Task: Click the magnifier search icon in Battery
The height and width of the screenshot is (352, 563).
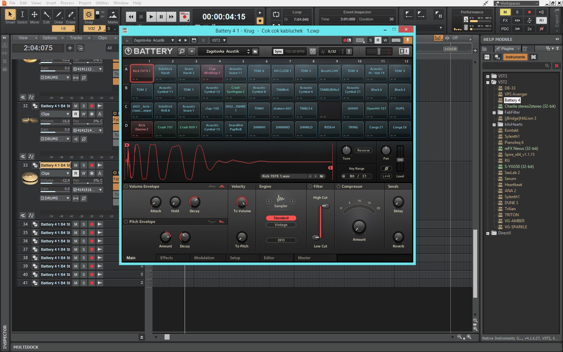Action: click(x=182, y=51)
